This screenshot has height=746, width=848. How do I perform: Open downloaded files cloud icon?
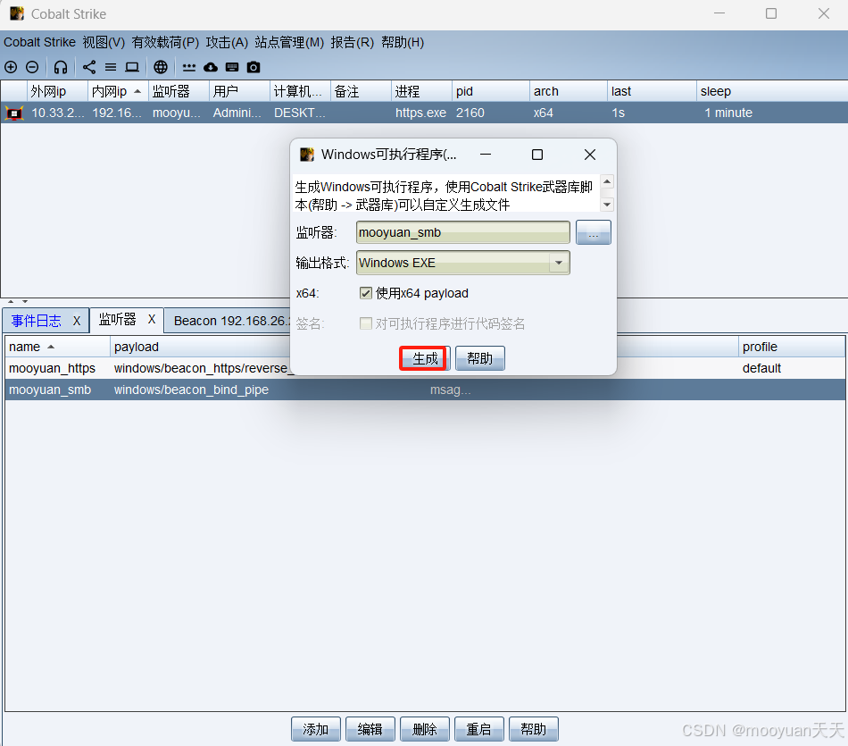(211, 67)
